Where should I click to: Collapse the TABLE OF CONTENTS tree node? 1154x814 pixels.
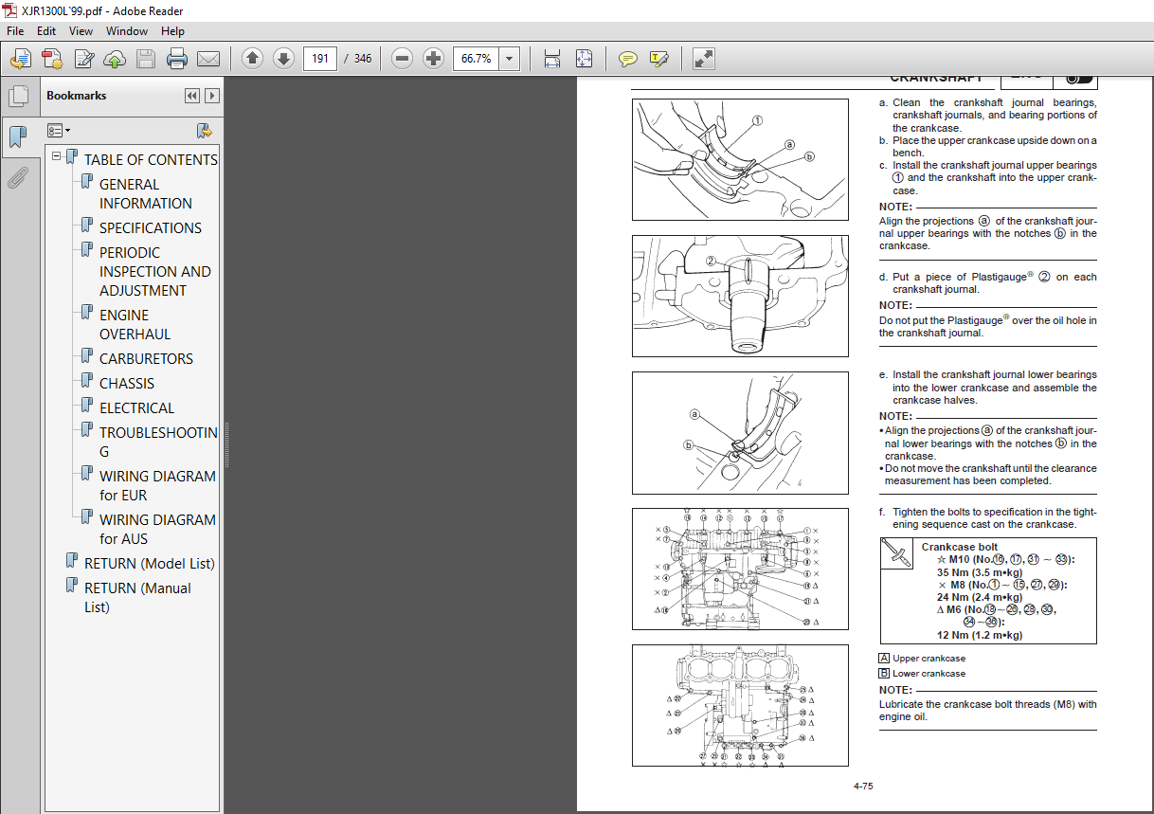click(57, 156)
